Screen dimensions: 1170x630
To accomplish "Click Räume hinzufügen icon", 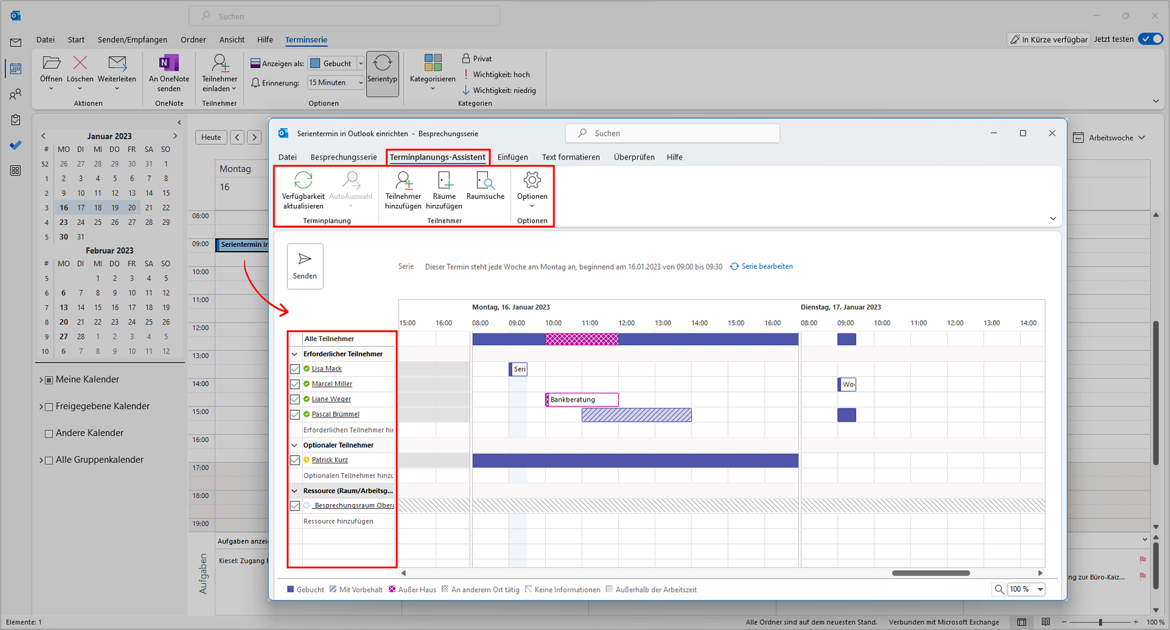I will (445, 180).
